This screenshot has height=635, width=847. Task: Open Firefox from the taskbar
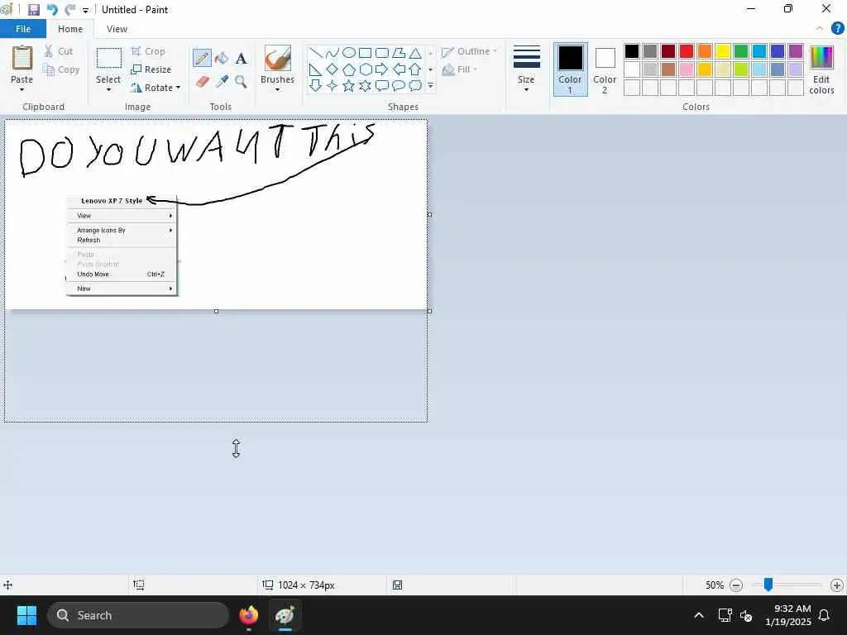pyautogui.click(x=249, y=615)
